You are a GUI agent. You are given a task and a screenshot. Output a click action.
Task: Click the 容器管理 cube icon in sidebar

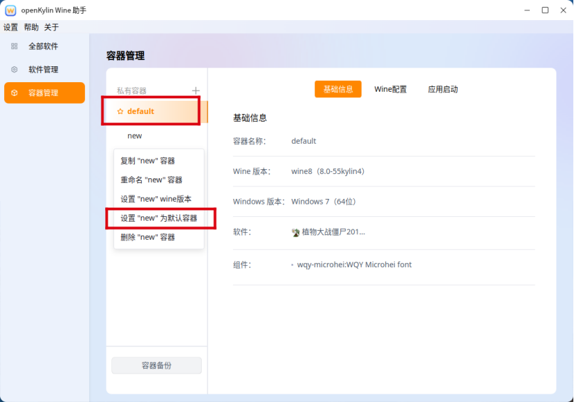(x=15, y=93)
